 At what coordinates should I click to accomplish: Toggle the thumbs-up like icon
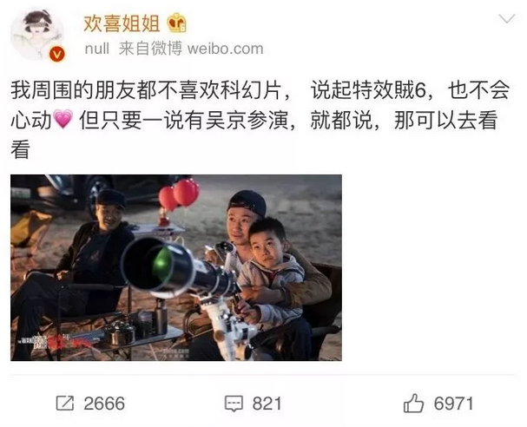413,403
